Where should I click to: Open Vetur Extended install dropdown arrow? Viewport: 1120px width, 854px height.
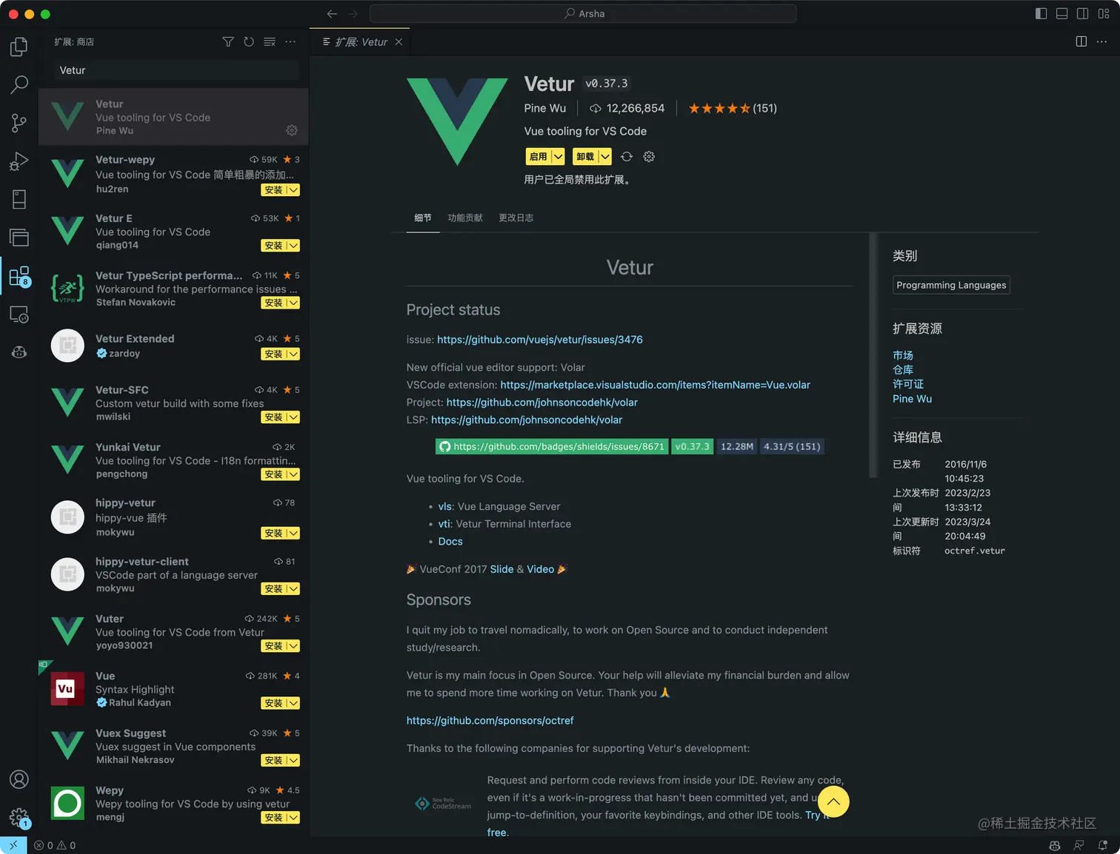[293, 354]
